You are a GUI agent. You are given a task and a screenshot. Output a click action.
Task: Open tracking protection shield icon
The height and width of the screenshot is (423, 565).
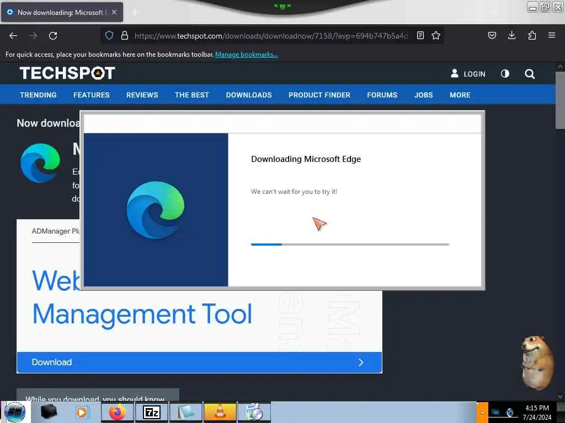[x=109, y=35]
